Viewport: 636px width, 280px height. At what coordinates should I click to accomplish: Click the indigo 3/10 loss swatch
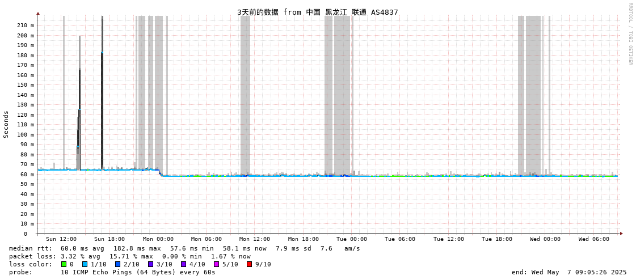[150, 264]
